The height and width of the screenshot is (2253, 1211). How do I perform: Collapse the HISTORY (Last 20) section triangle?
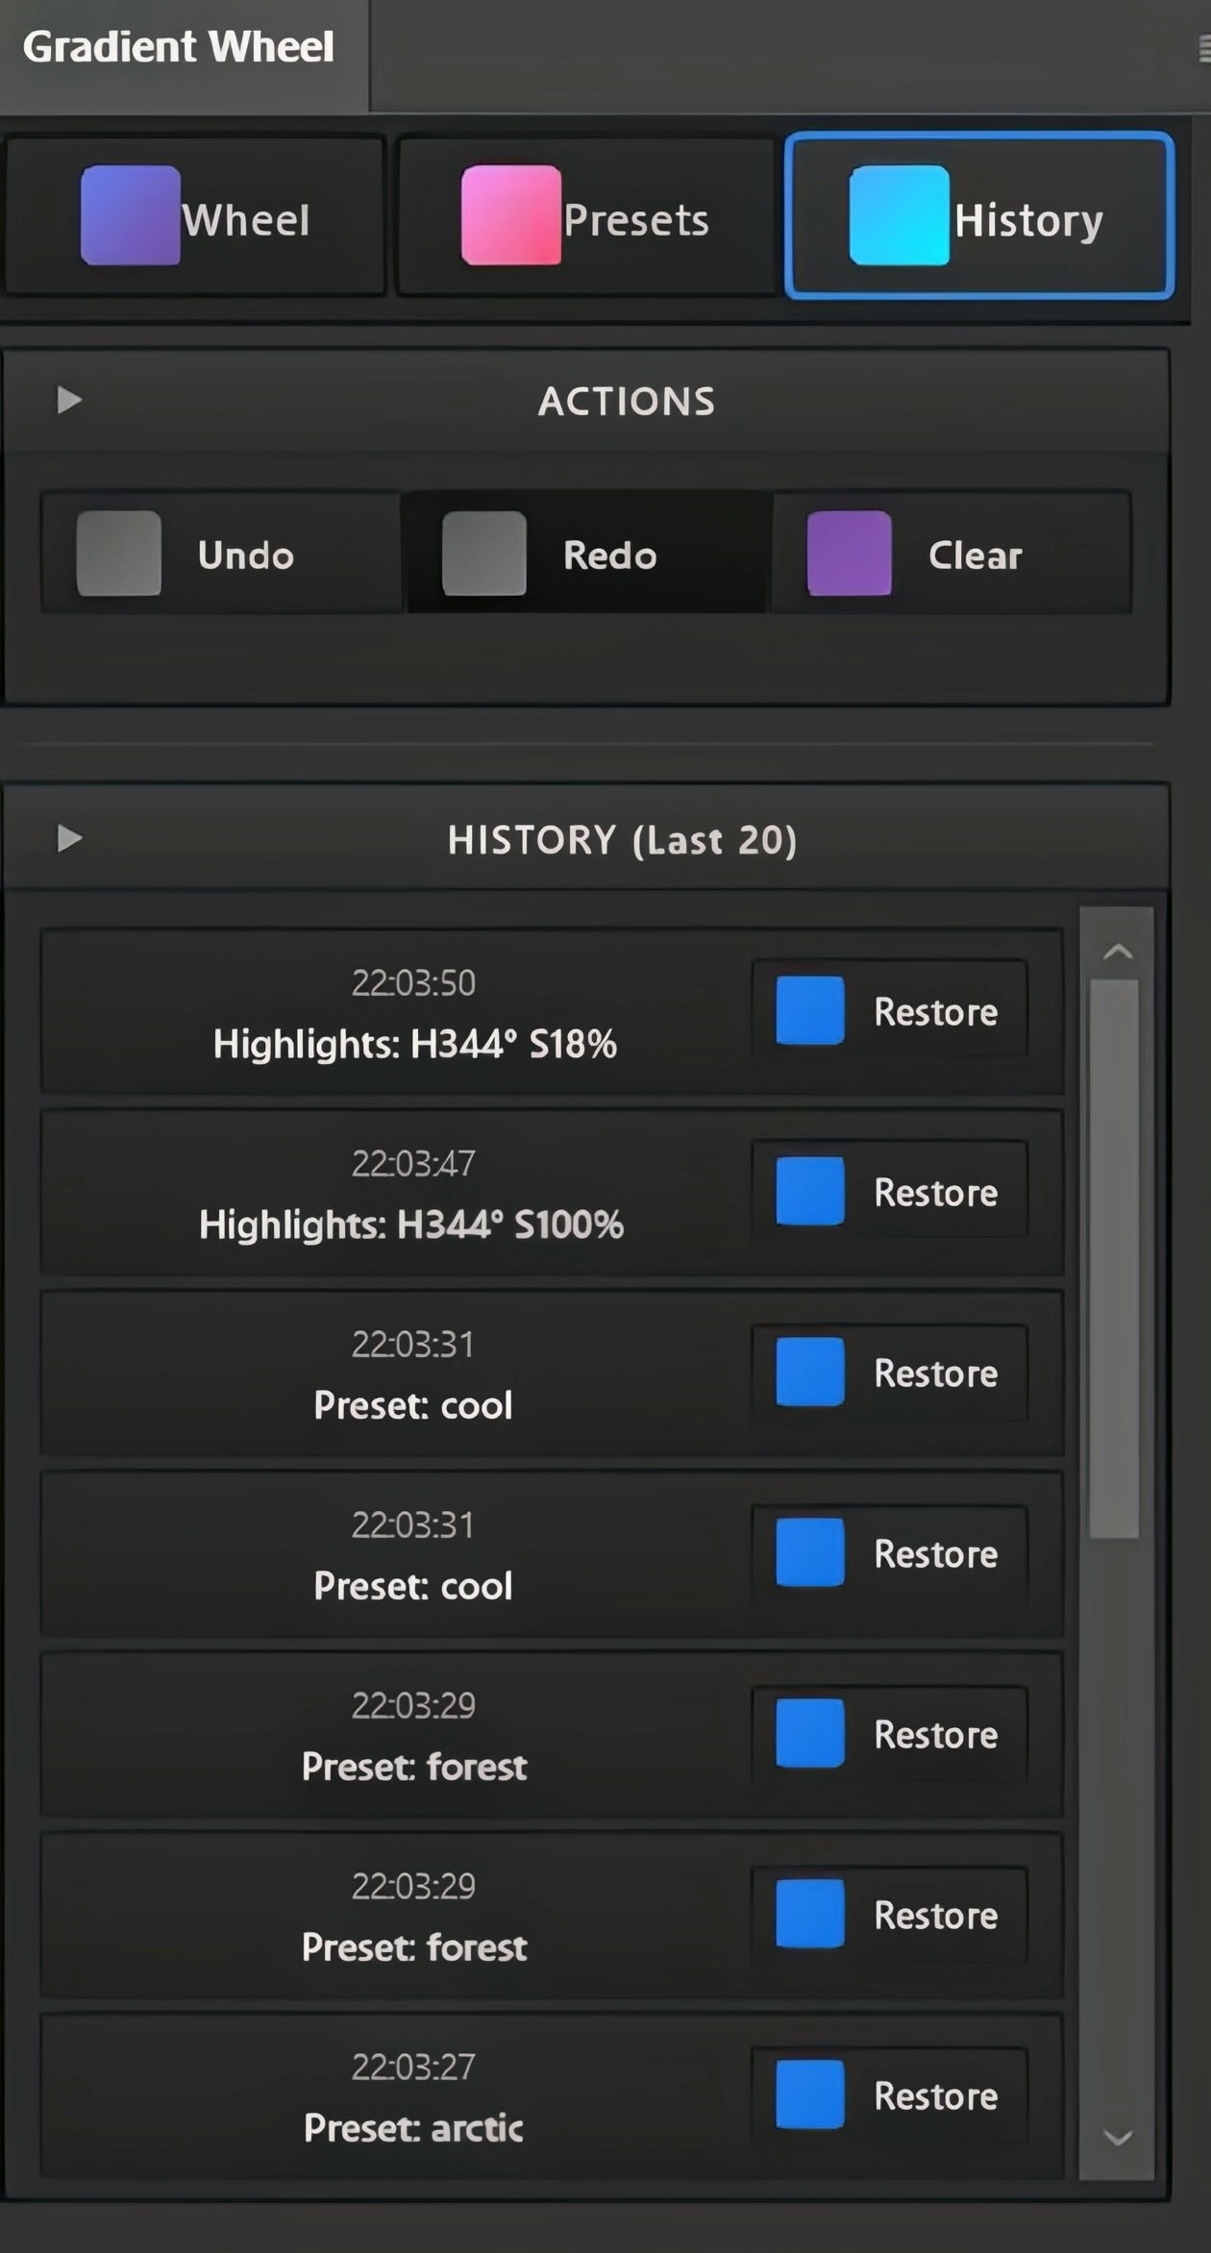coord(69,838)
